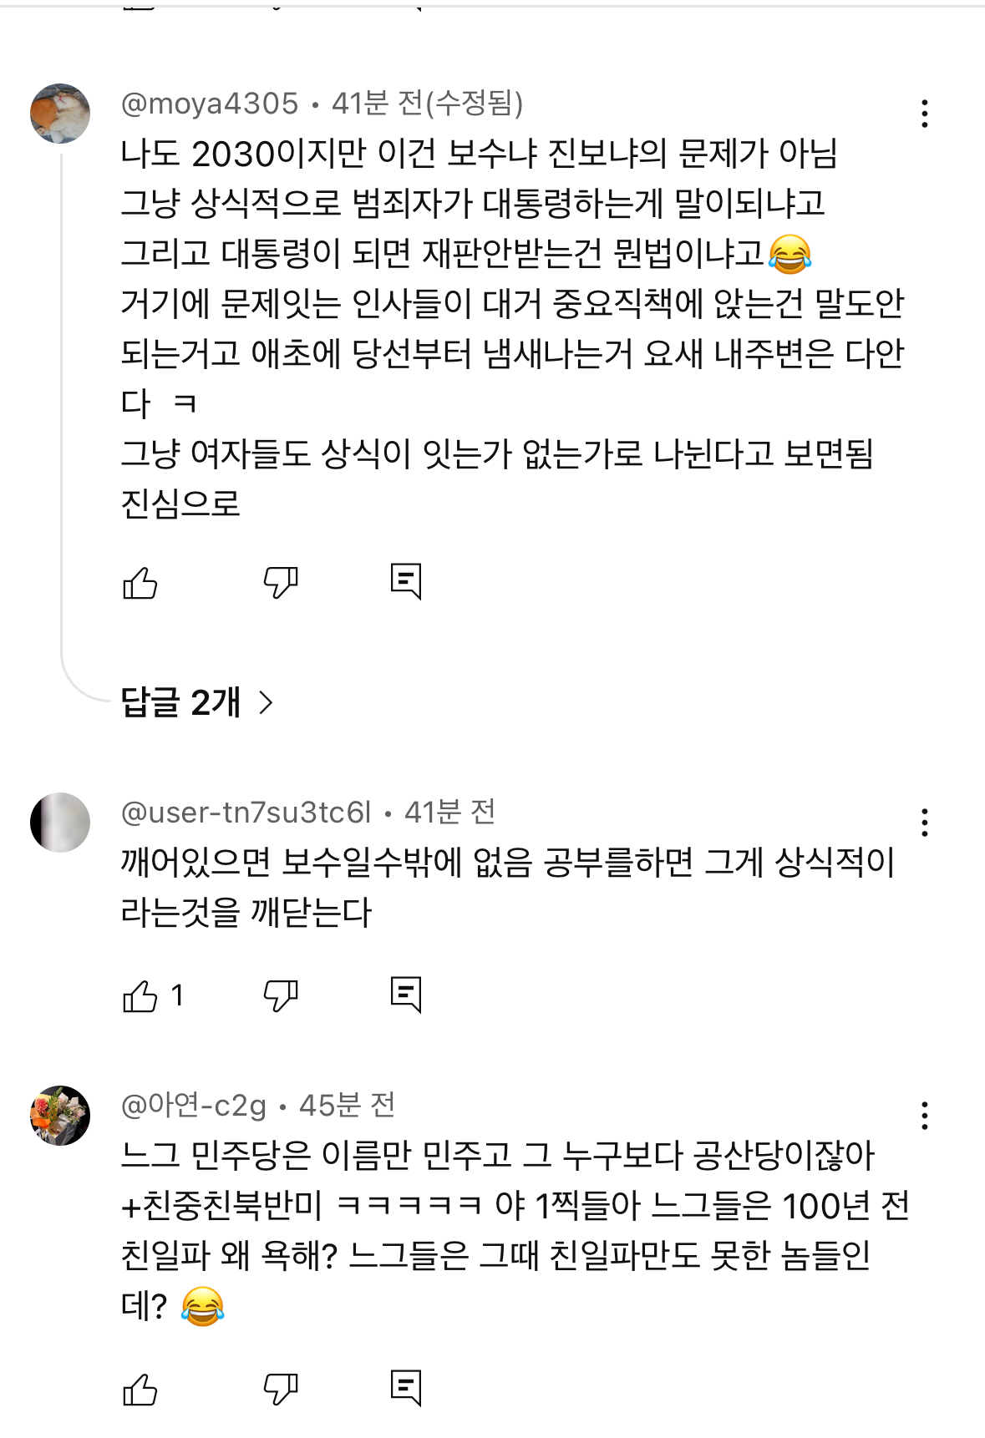
Task: Like the comment by @user-tn7su3tc6l
Action: (140, 995)
